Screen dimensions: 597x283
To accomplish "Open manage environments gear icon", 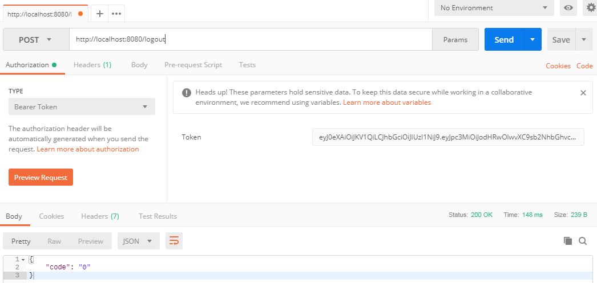I will (x=590, y=8).
